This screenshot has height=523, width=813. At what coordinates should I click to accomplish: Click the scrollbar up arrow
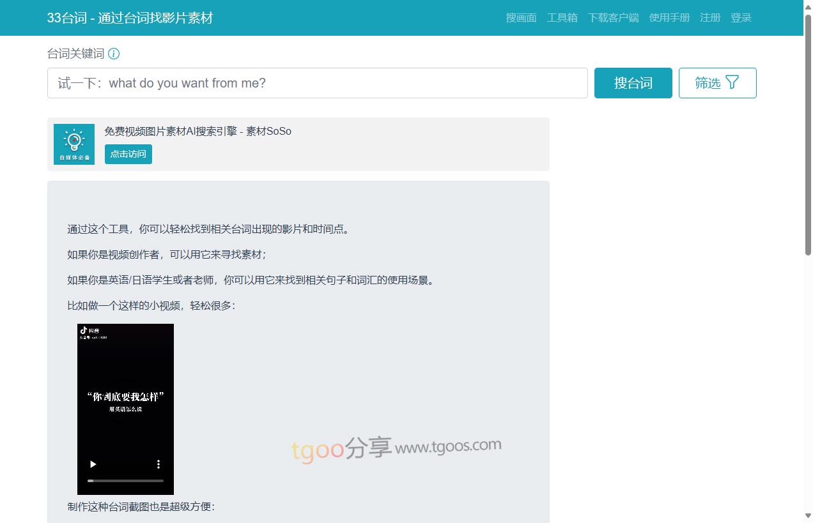(x=808, y=6)
